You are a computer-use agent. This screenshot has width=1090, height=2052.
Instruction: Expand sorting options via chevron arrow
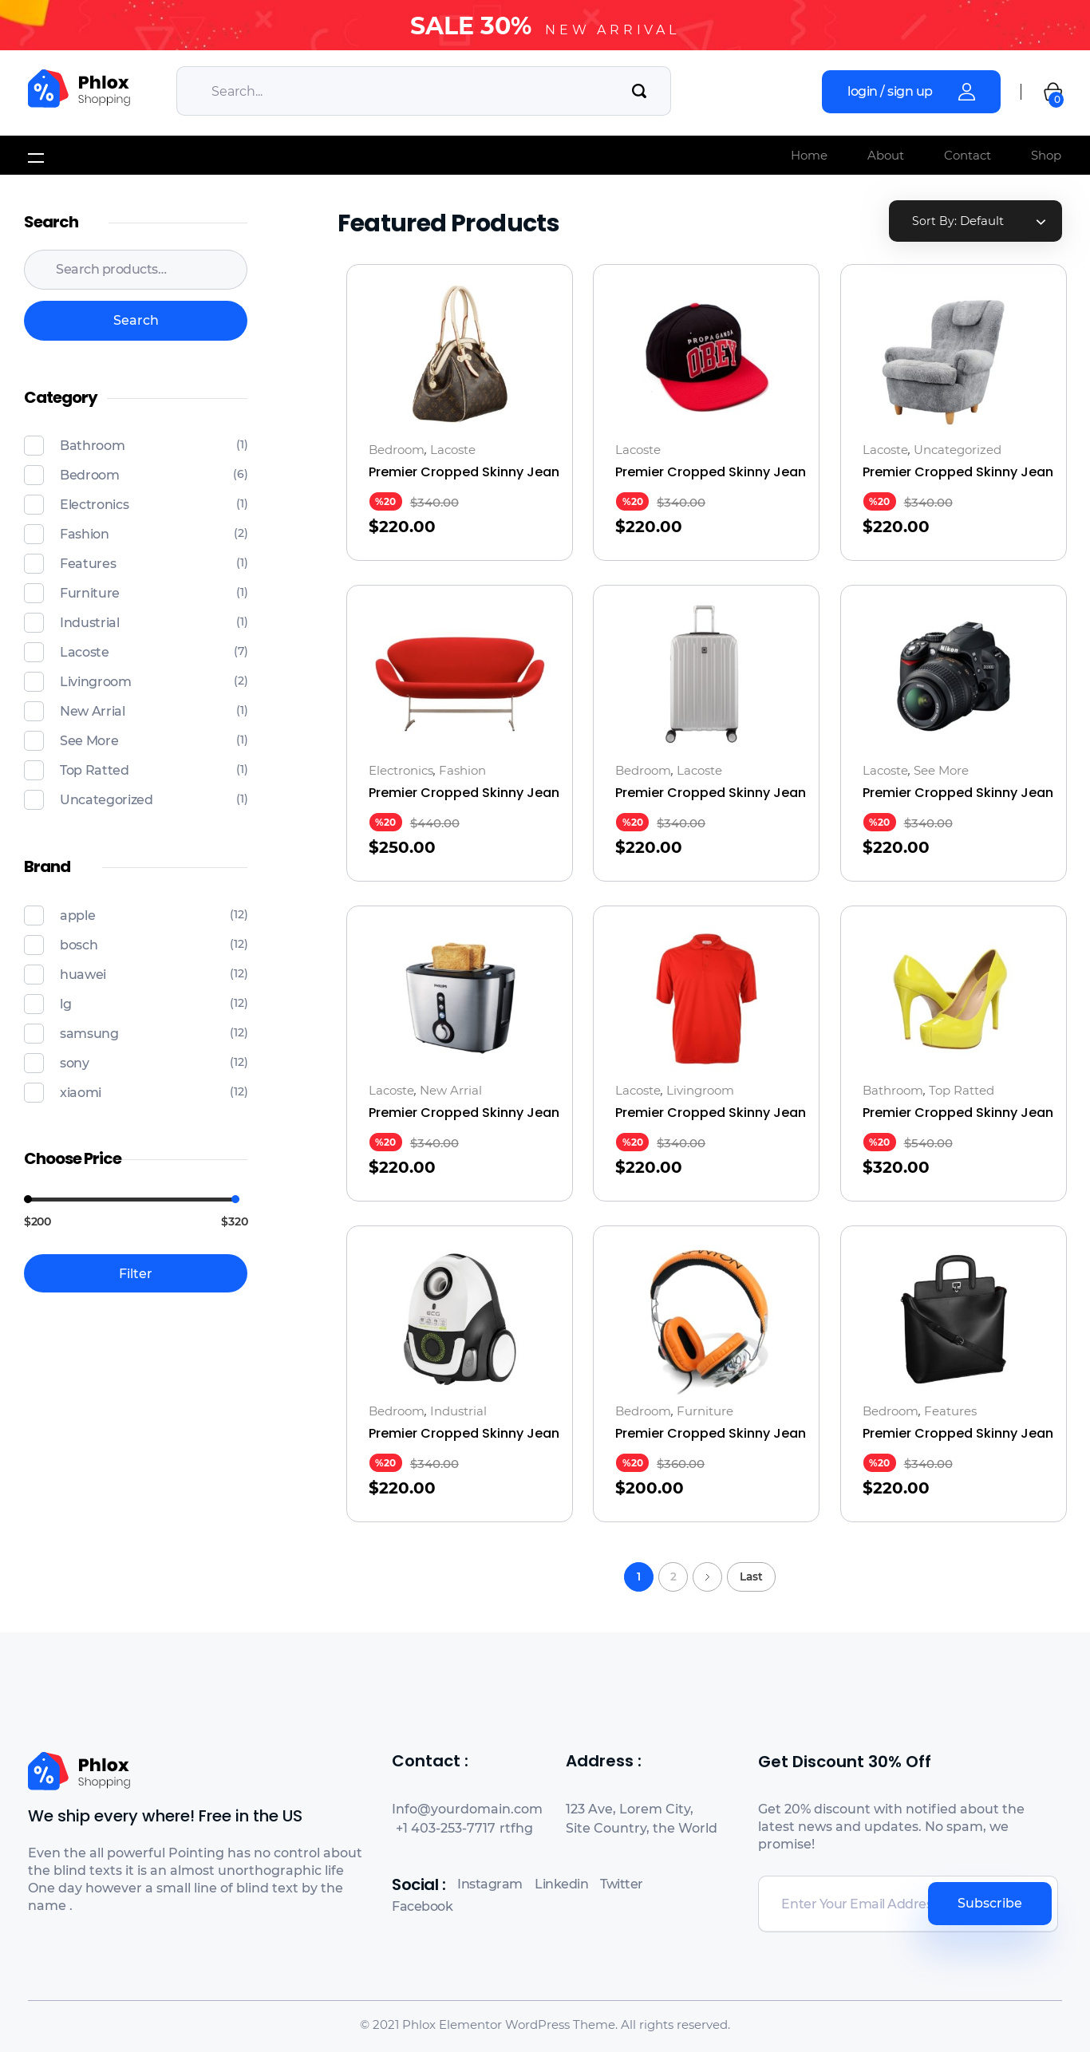pyautogui.click(x=1041, y=222)
